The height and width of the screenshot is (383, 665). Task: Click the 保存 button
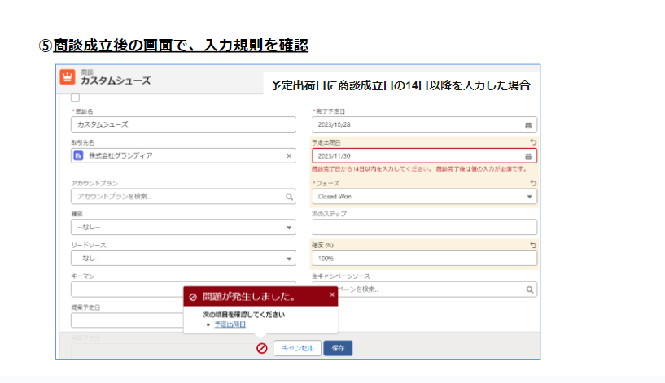pos(338,348)
